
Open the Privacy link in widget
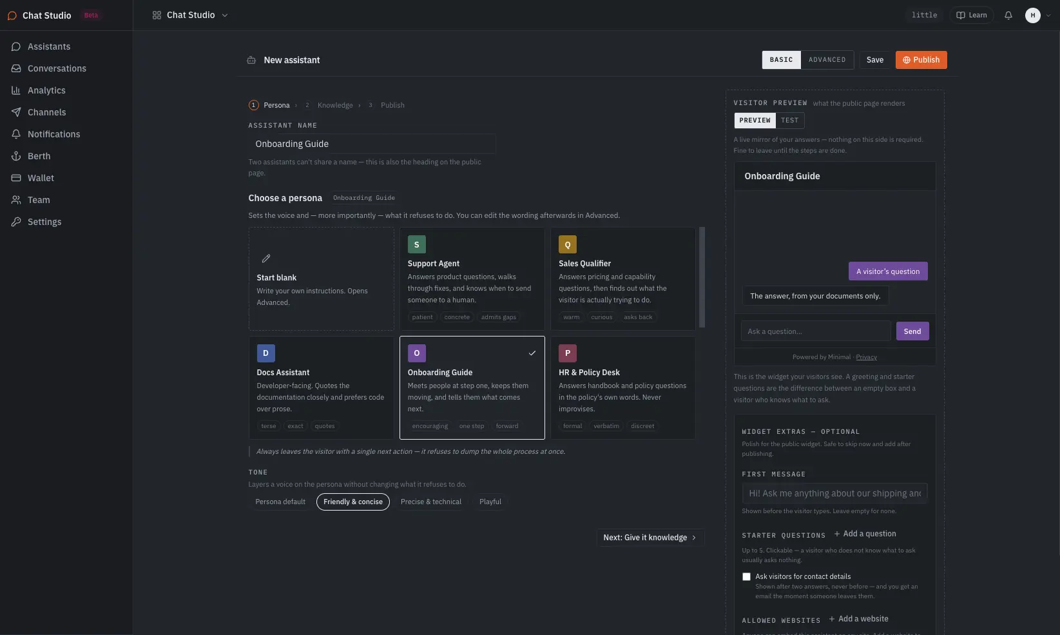point(867,357)
